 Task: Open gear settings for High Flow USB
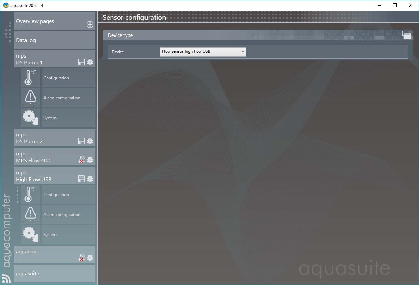90,179
